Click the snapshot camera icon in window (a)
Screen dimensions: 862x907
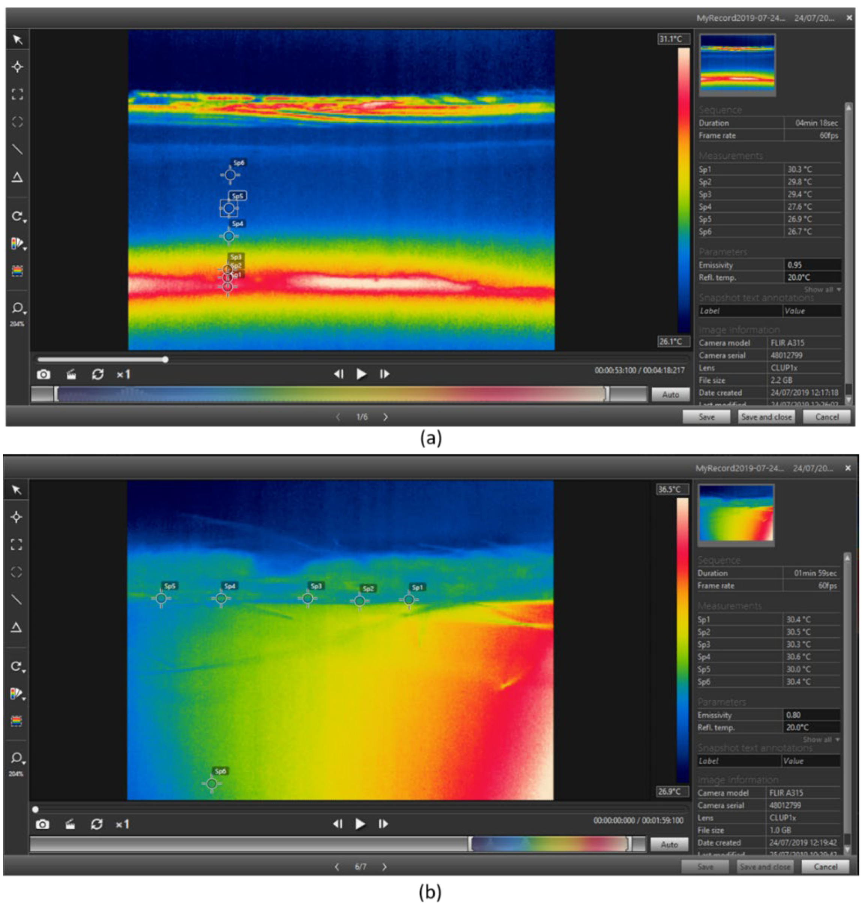point(44,374)
